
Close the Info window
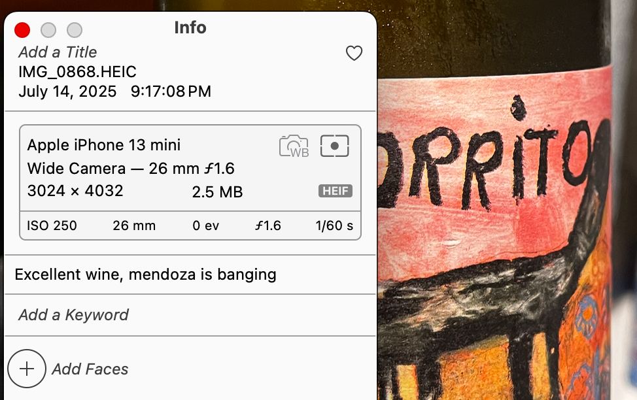(x=22, y=30)
